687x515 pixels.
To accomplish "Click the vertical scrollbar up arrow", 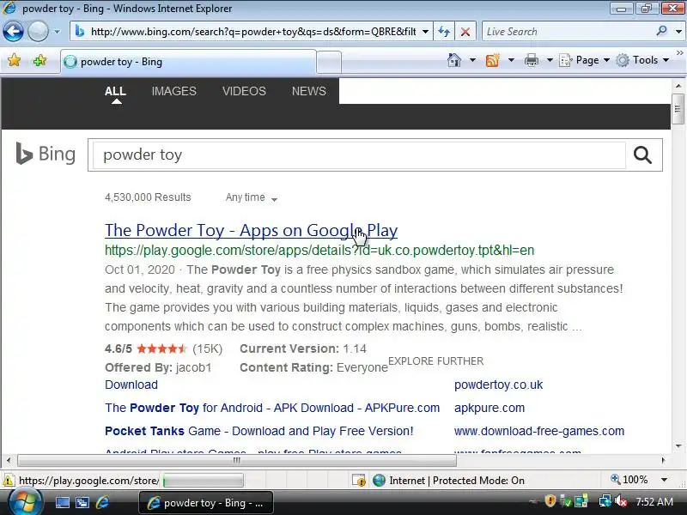I will point(678,86).
